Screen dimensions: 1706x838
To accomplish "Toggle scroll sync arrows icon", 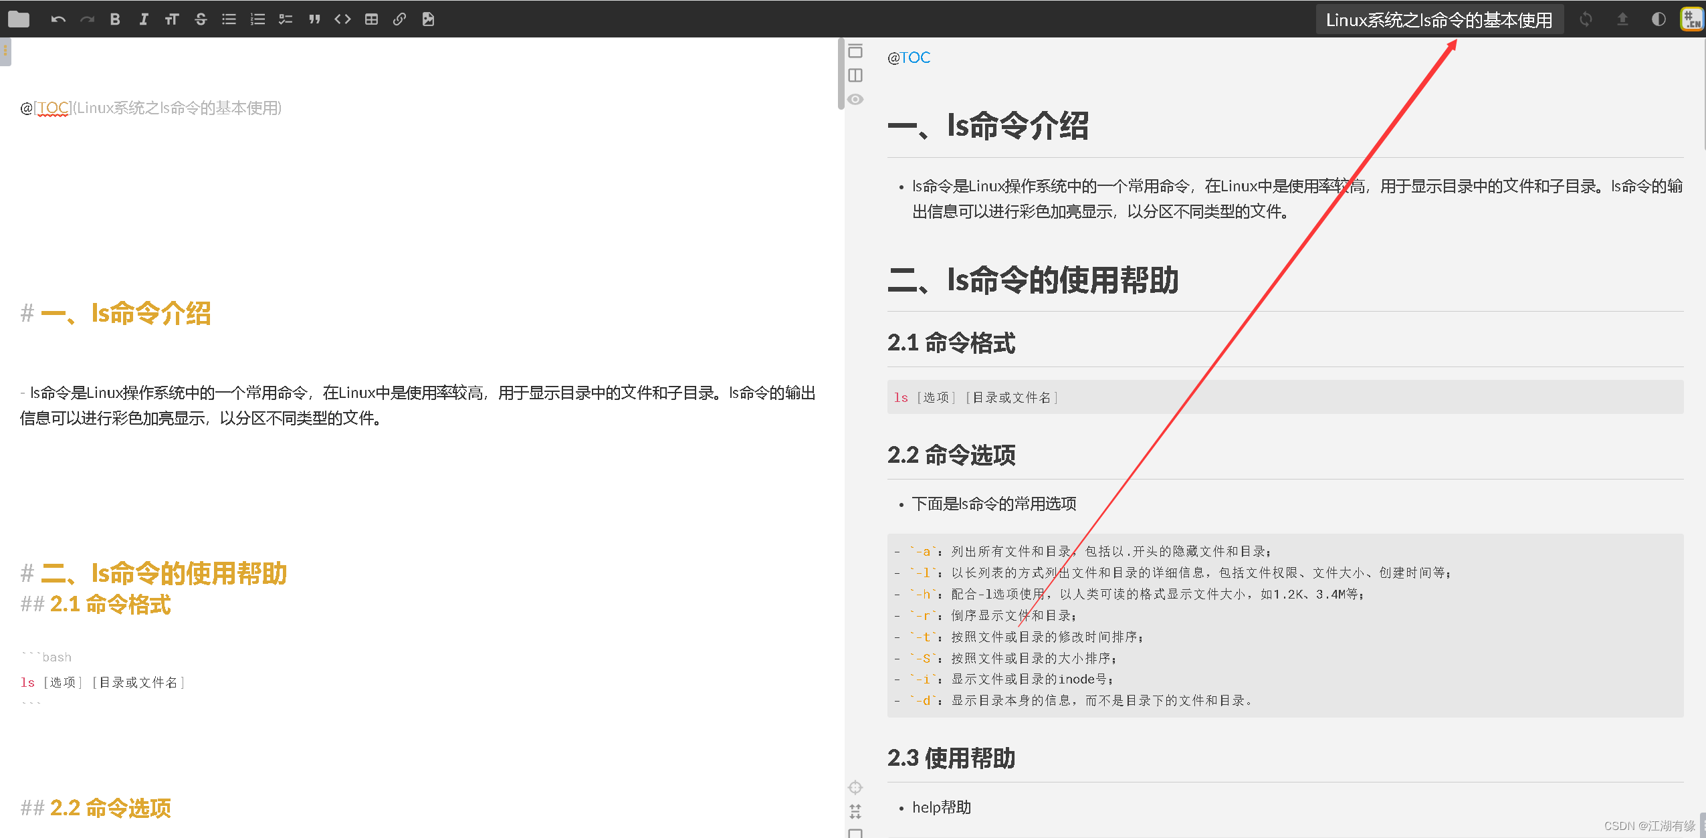I will [855, 811].
